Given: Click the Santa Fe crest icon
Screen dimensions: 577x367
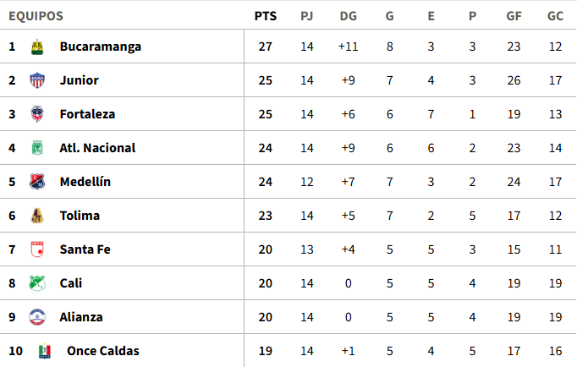Looking at the screenshot, I should pyautogui.click(x=37, y=249).
